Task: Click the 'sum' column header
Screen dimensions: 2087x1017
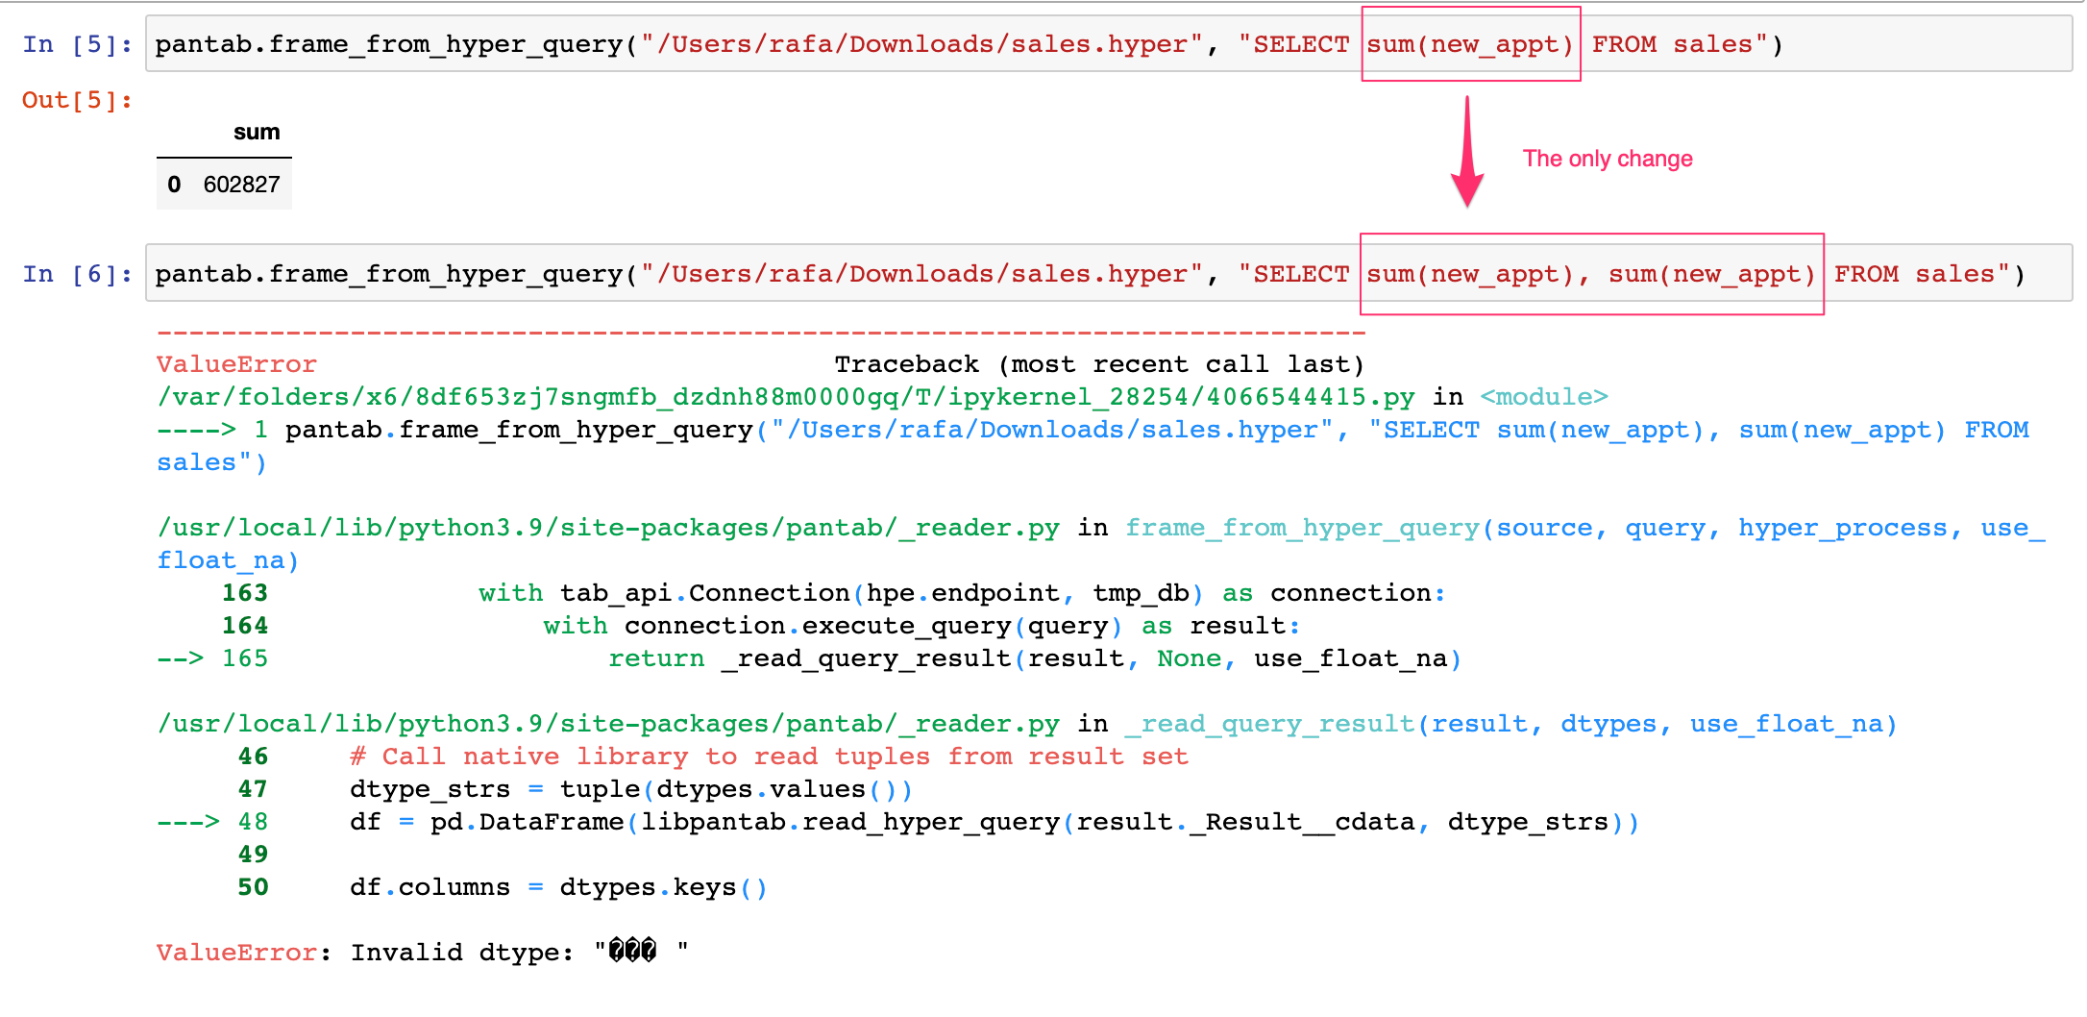Action: 257,132
